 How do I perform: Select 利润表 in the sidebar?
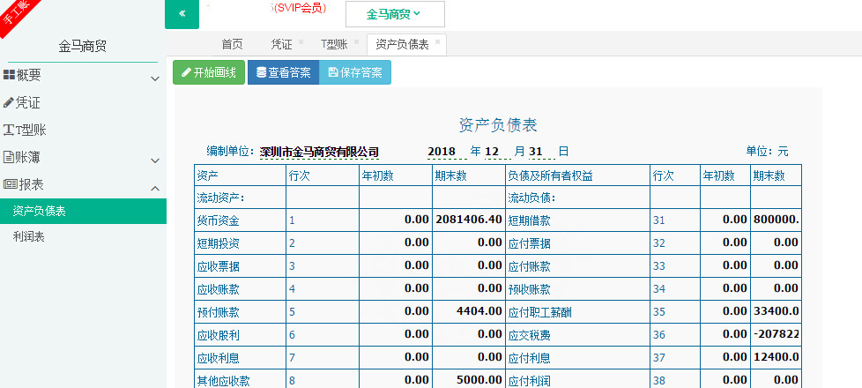(29, 237)
